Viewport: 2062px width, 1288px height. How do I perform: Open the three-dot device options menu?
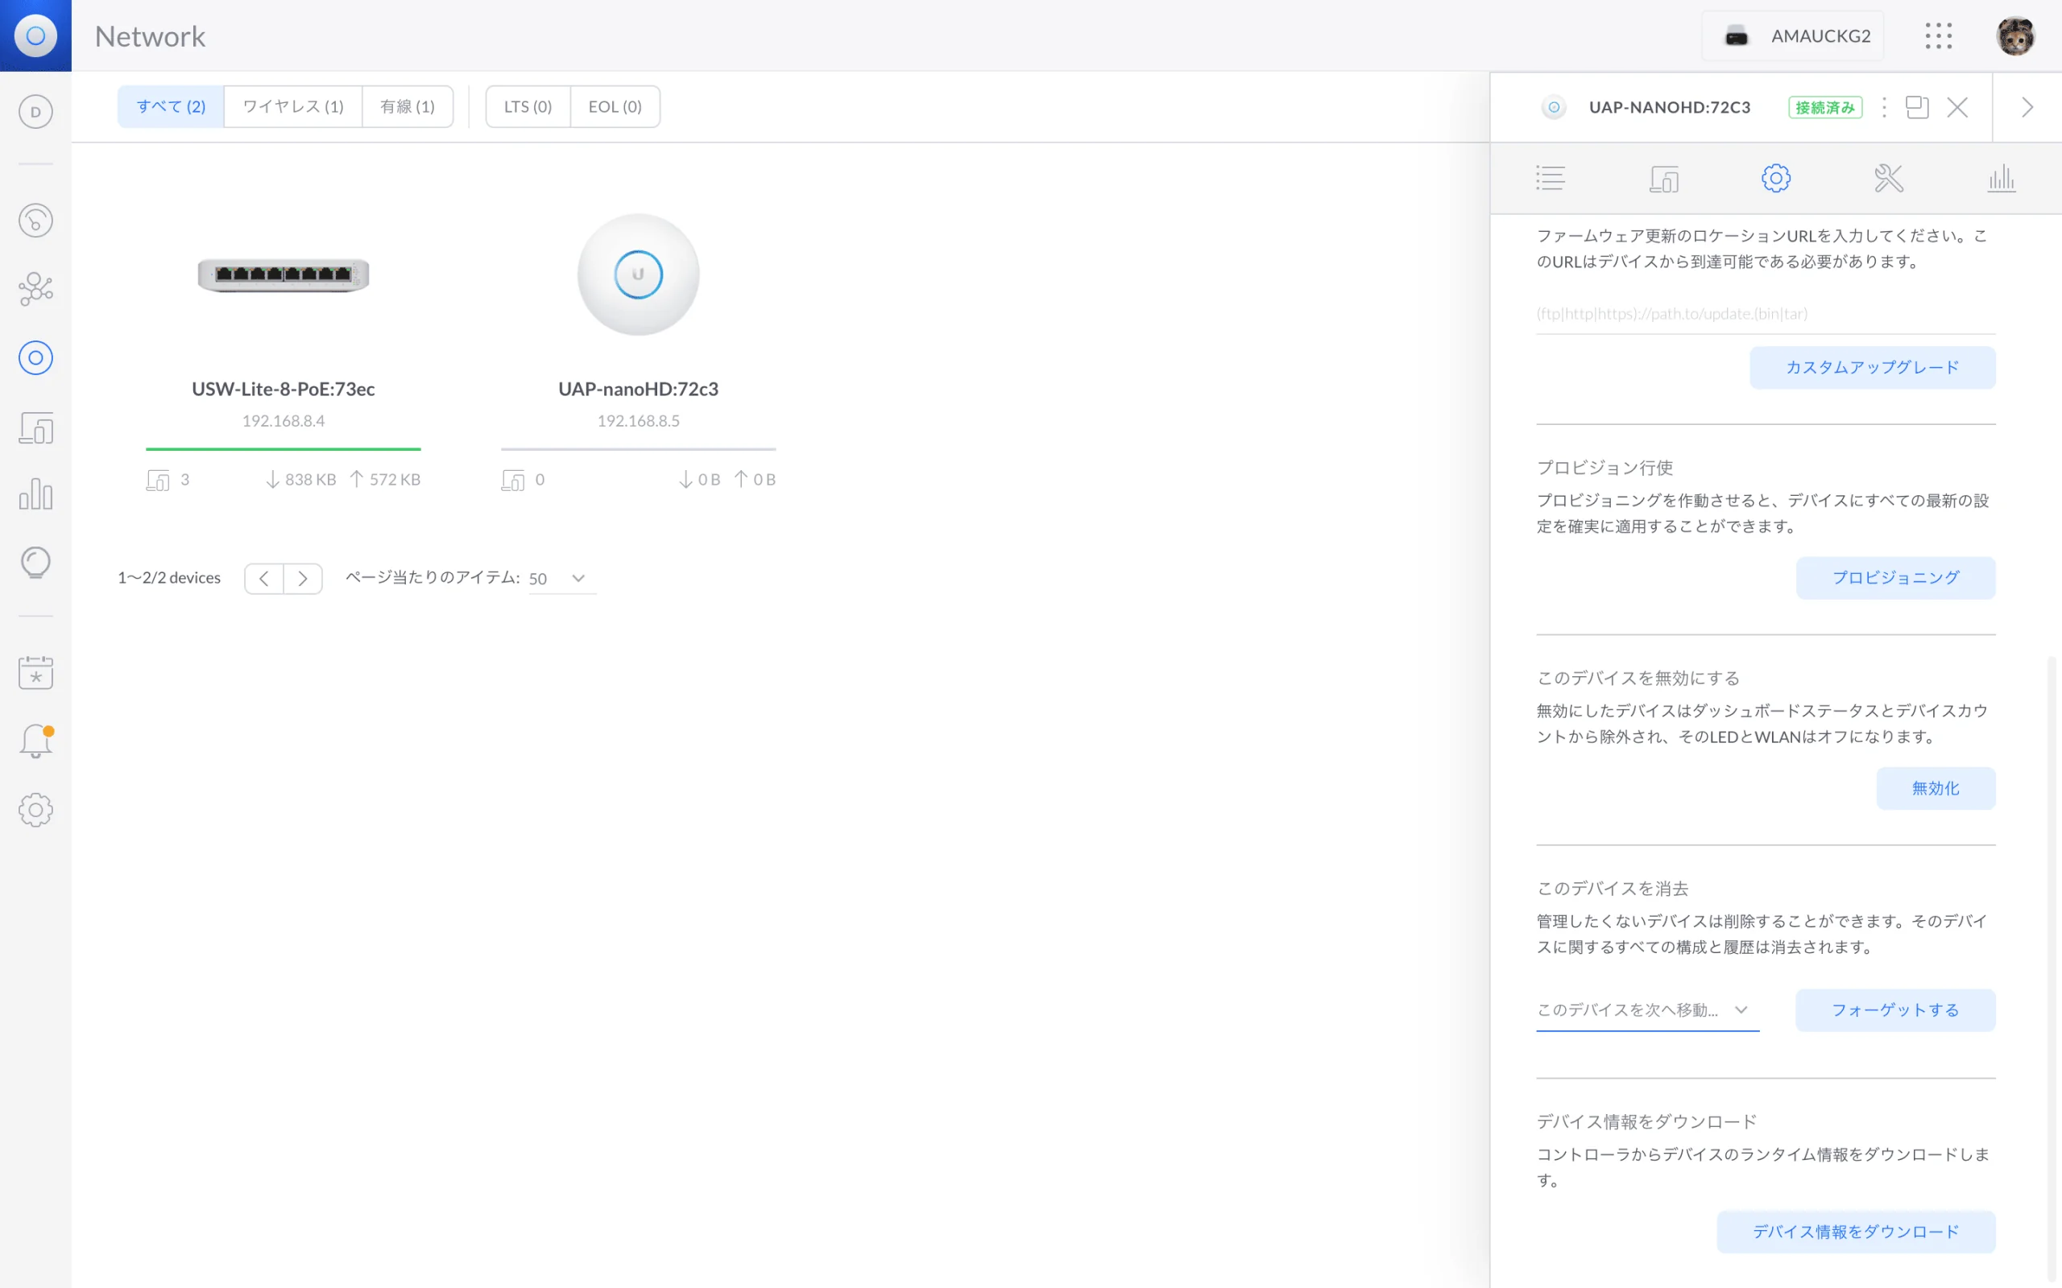tap(1884, 107)
